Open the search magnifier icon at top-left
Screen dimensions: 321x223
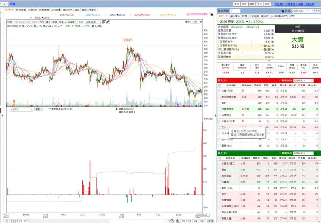tap(4, 4)
